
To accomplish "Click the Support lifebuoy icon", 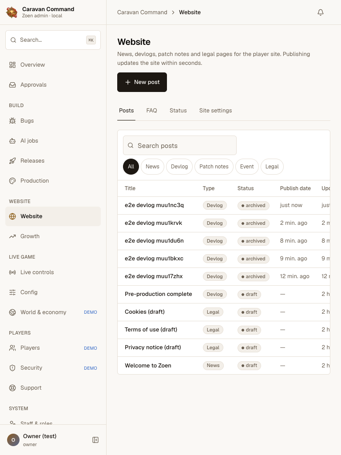I will click(x=12, y=388).
